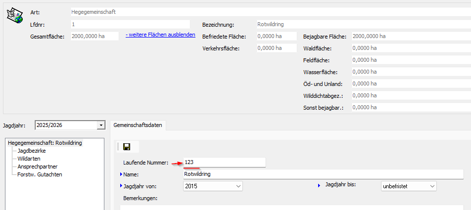Image resolution: width=471 pixels, height=210 pixels.
Task: Click the arrow marker beside Jagdjahr bis
Action: coord(320,185)
